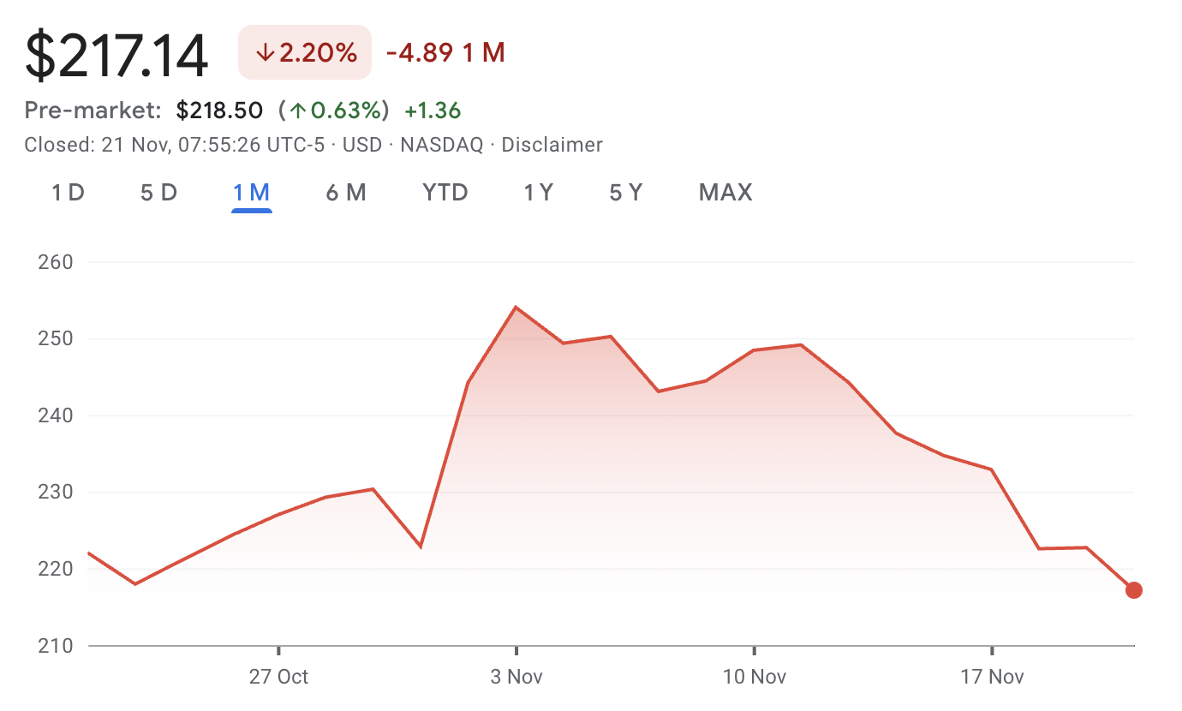This screenshot has width=1182, height=711.
Task: Click the chart peak near 3 Nov
Action: (516, 306)
